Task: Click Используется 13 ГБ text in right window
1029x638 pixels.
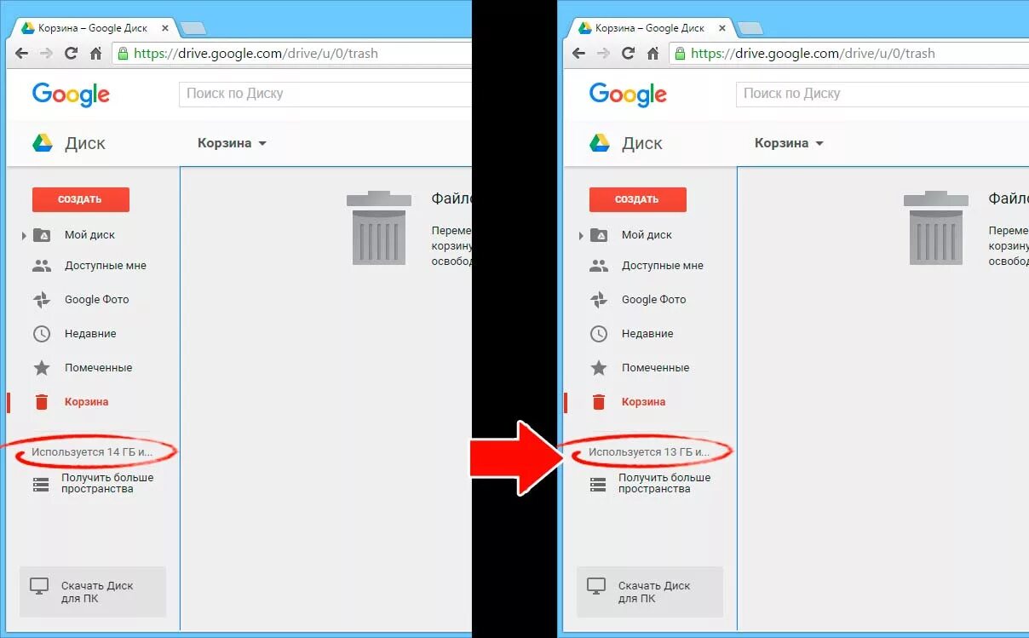Action: point(649,452)
